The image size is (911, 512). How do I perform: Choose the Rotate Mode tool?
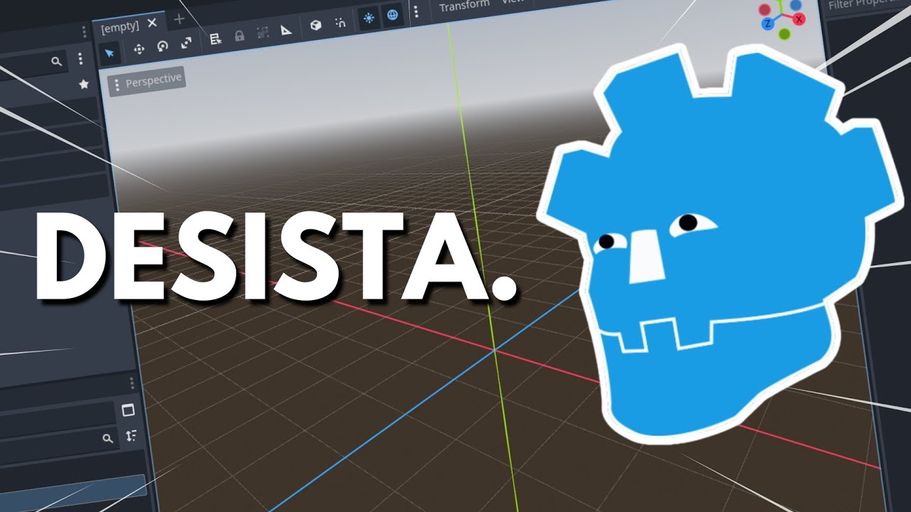163,46
